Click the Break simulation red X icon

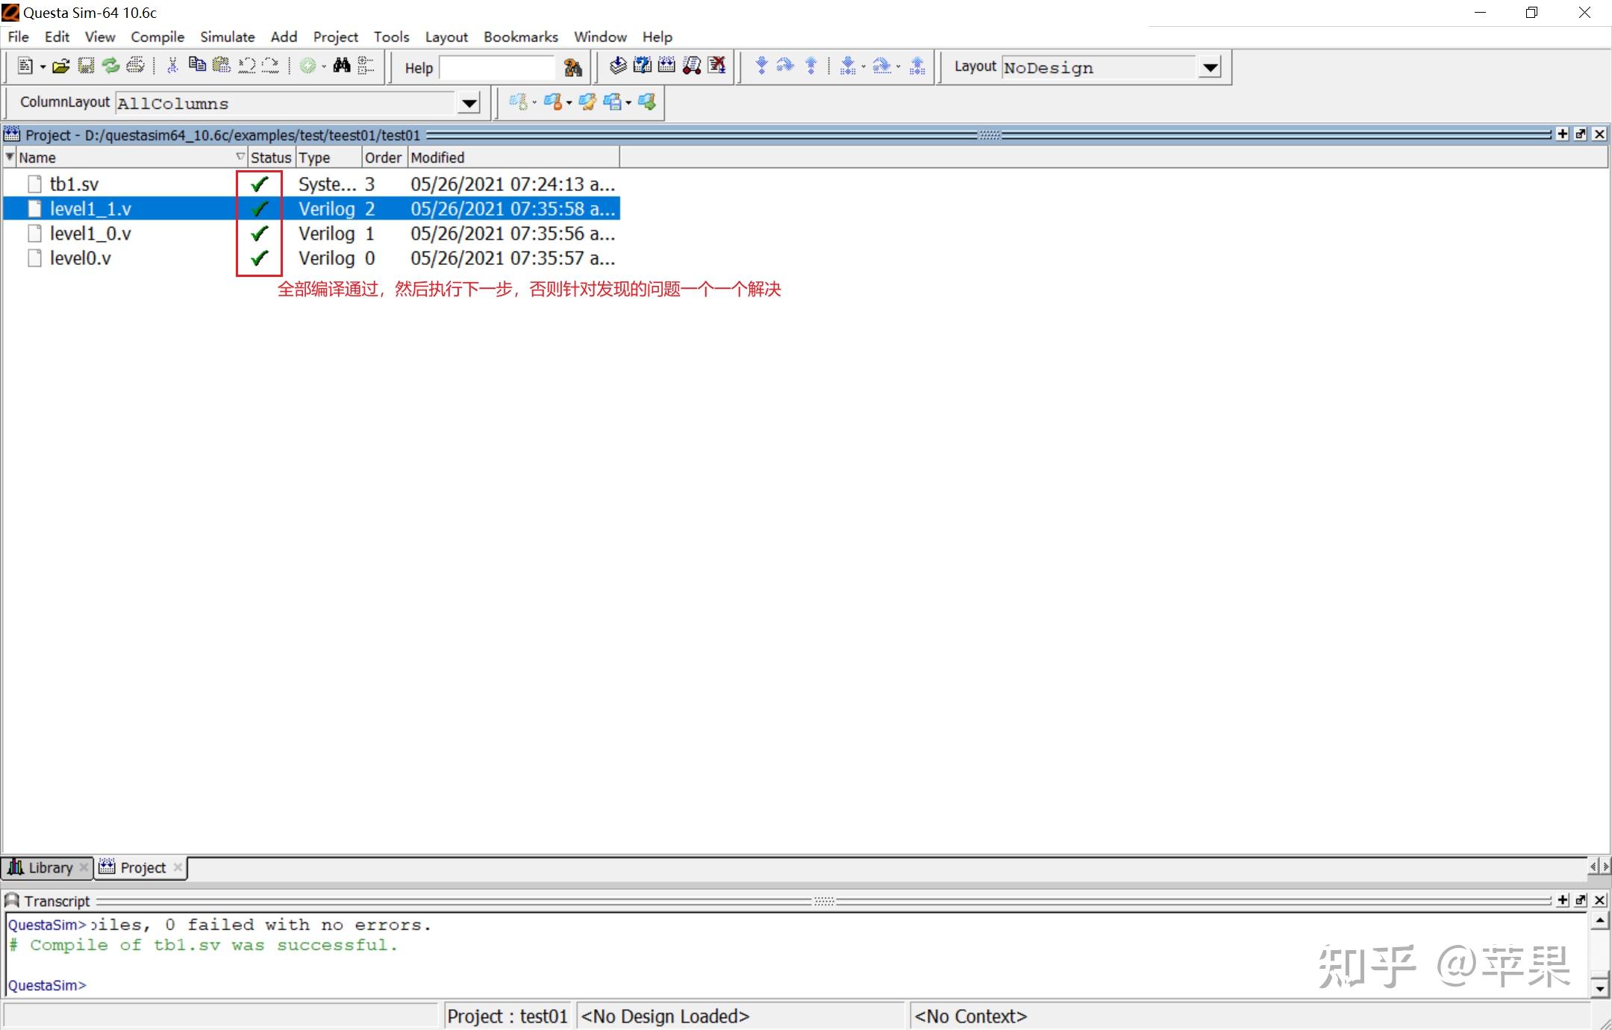716,66
